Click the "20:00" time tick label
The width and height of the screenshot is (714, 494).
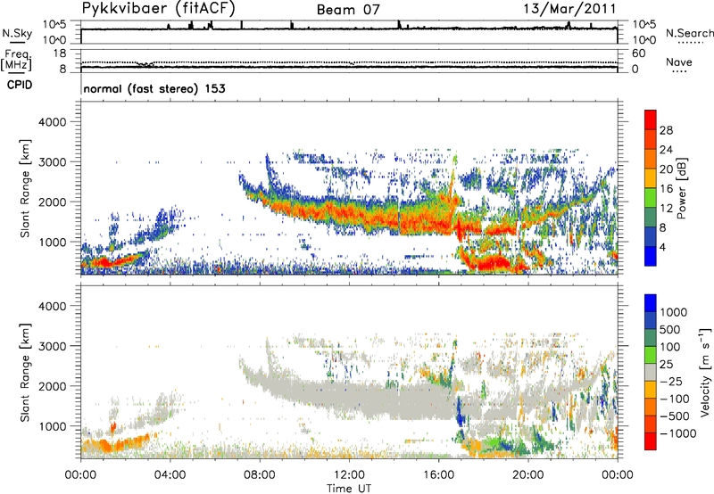point(527,475)
